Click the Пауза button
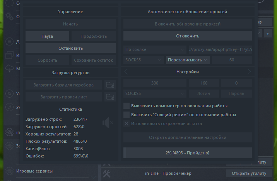This screenshot has width=277, height=181. [47, 36]
